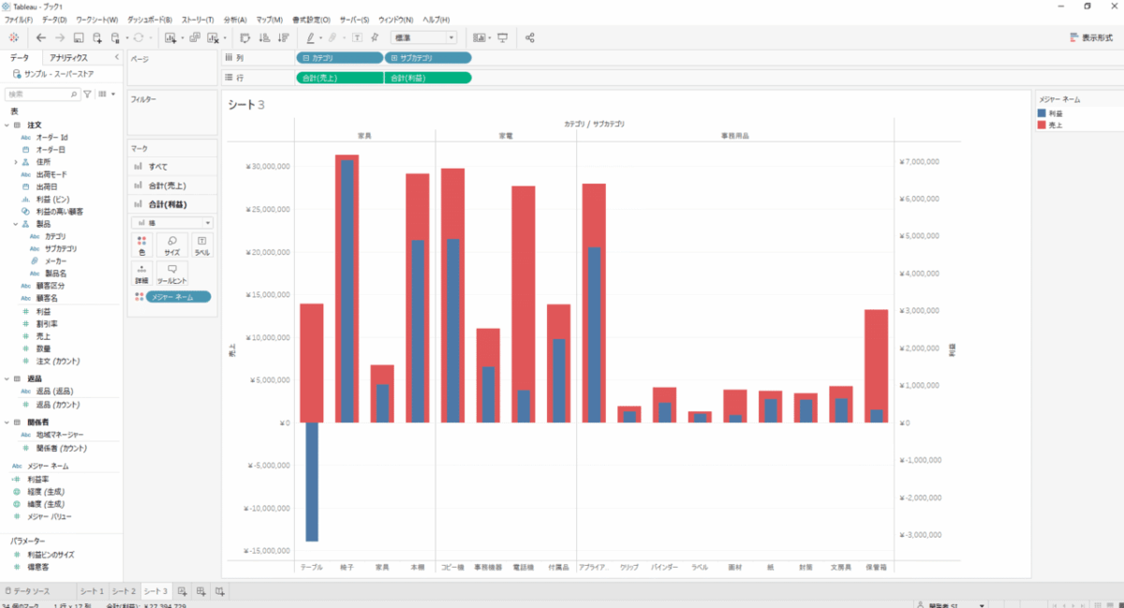Viewport: 1124px width, 608px height.
Task: Open the 表示形式 Show Me panel
Action: tap(1091, 37)
